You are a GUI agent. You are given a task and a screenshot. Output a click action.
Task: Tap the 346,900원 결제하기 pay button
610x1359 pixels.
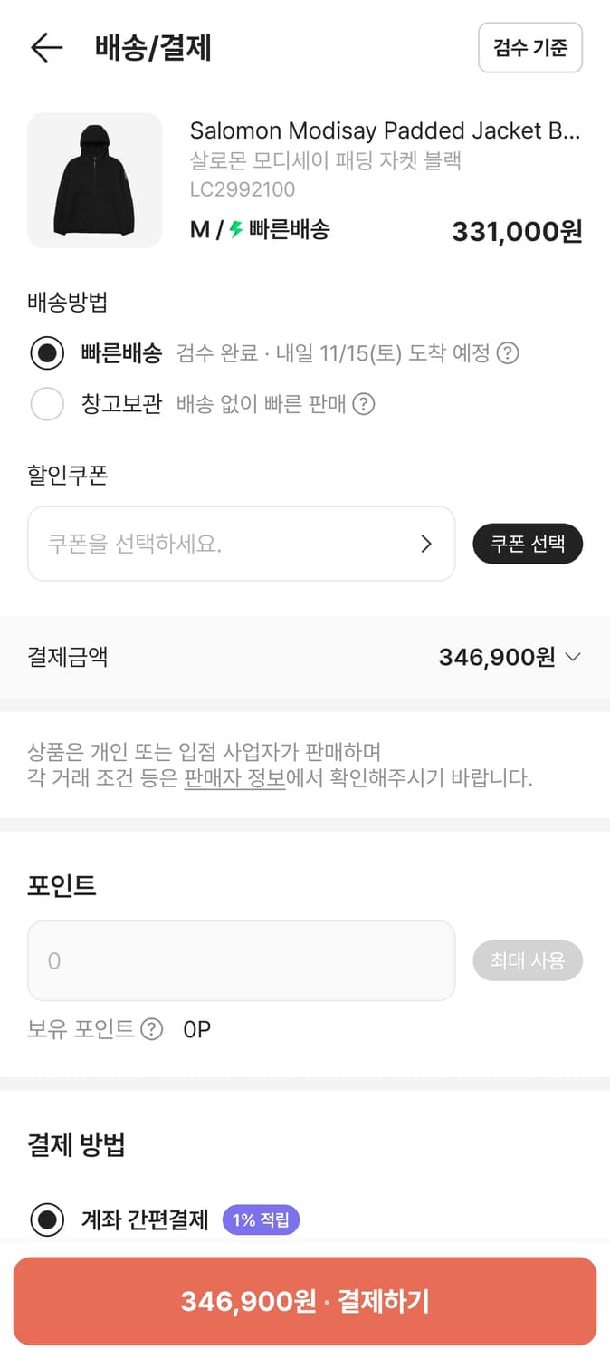tap(305, 1302)
